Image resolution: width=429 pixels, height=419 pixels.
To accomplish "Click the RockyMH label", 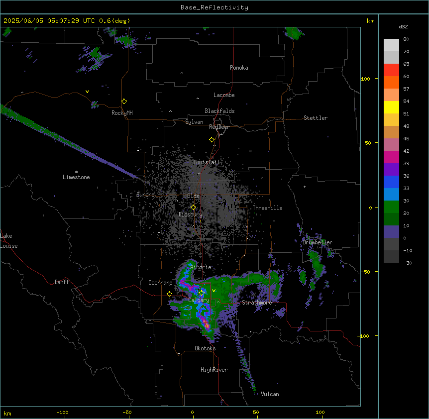I will click(122, 113).
